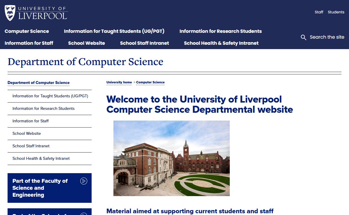Open the Students link in top header
Viewport: 349px width, 215px height.
coord(336,12)
